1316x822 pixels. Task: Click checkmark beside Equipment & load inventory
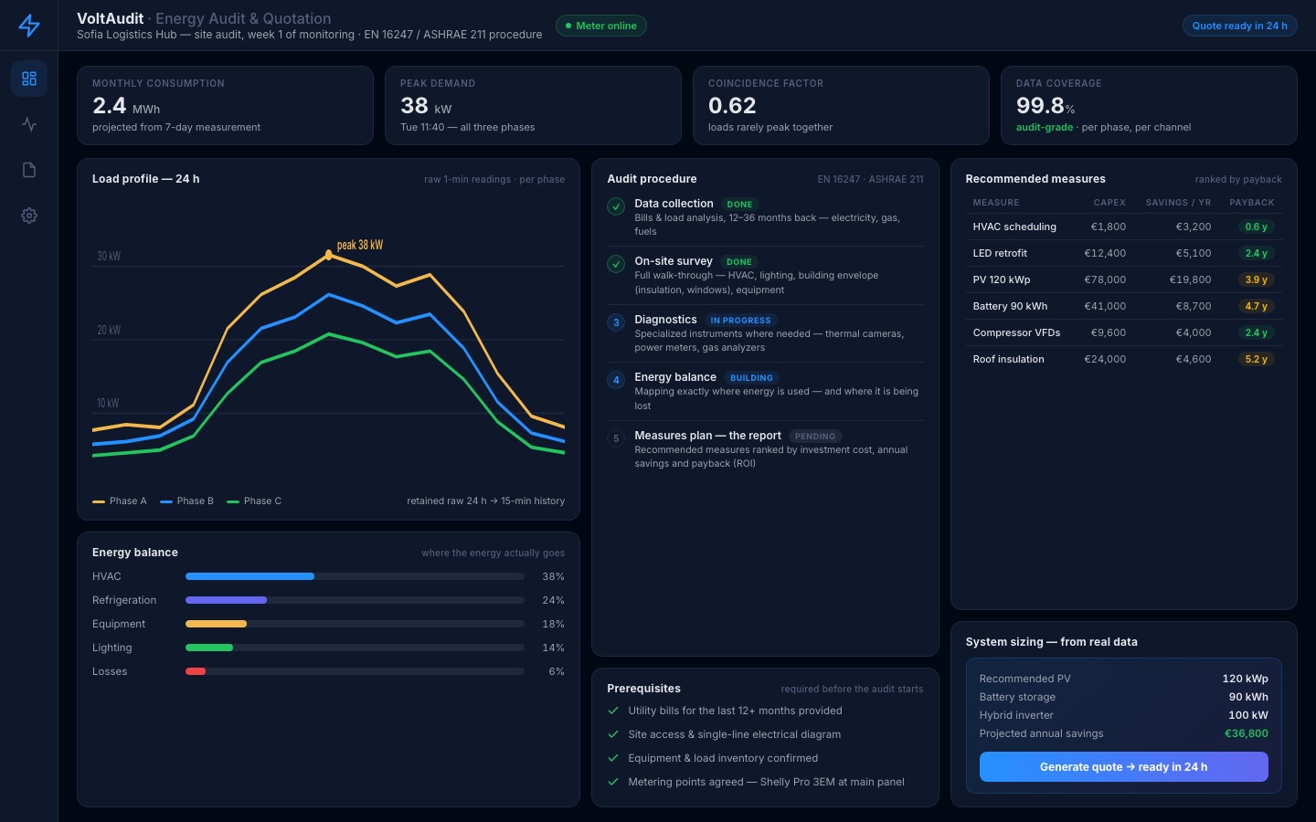pyautogui.click(x=613, y=758)
